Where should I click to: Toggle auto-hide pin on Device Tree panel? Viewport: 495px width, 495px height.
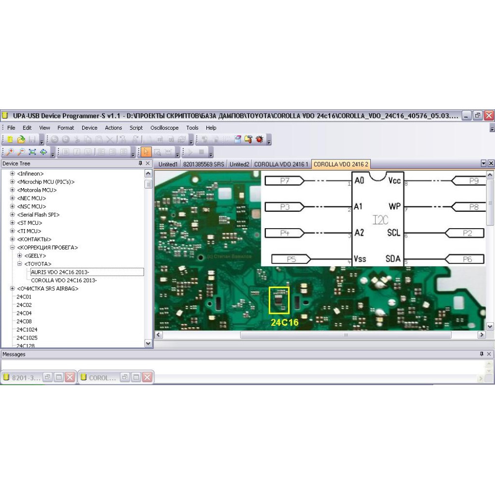tap(140, 163)
